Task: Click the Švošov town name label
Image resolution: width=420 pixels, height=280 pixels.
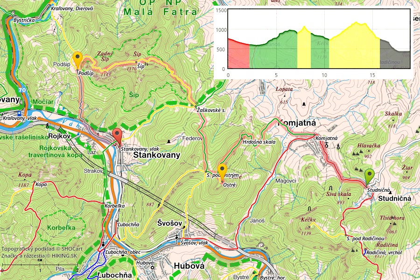Action: (169, 224)
